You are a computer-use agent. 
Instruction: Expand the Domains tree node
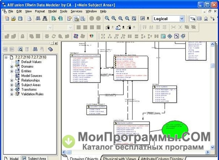[12, 67]
